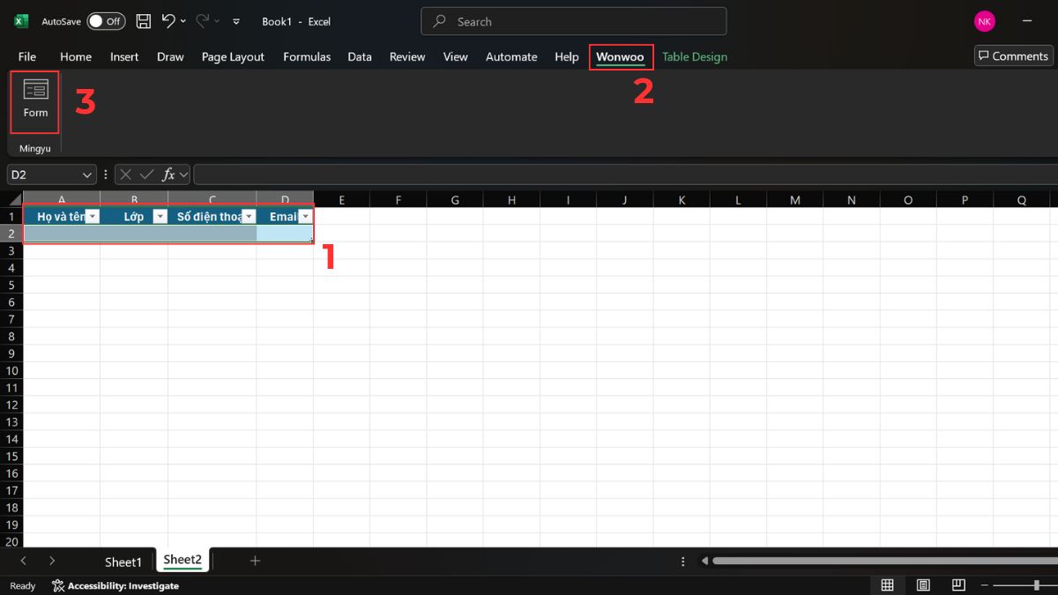The width and height of the screenshot is (1058, 595).
Task: Open the Comments pane
Action: pos(1013,55)
